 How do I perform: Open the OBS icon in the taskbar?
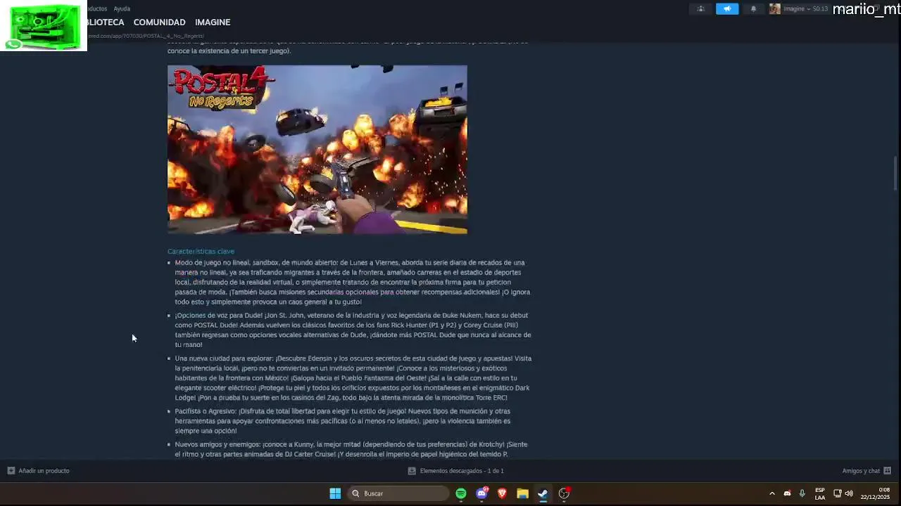click(x=564, y=493)
